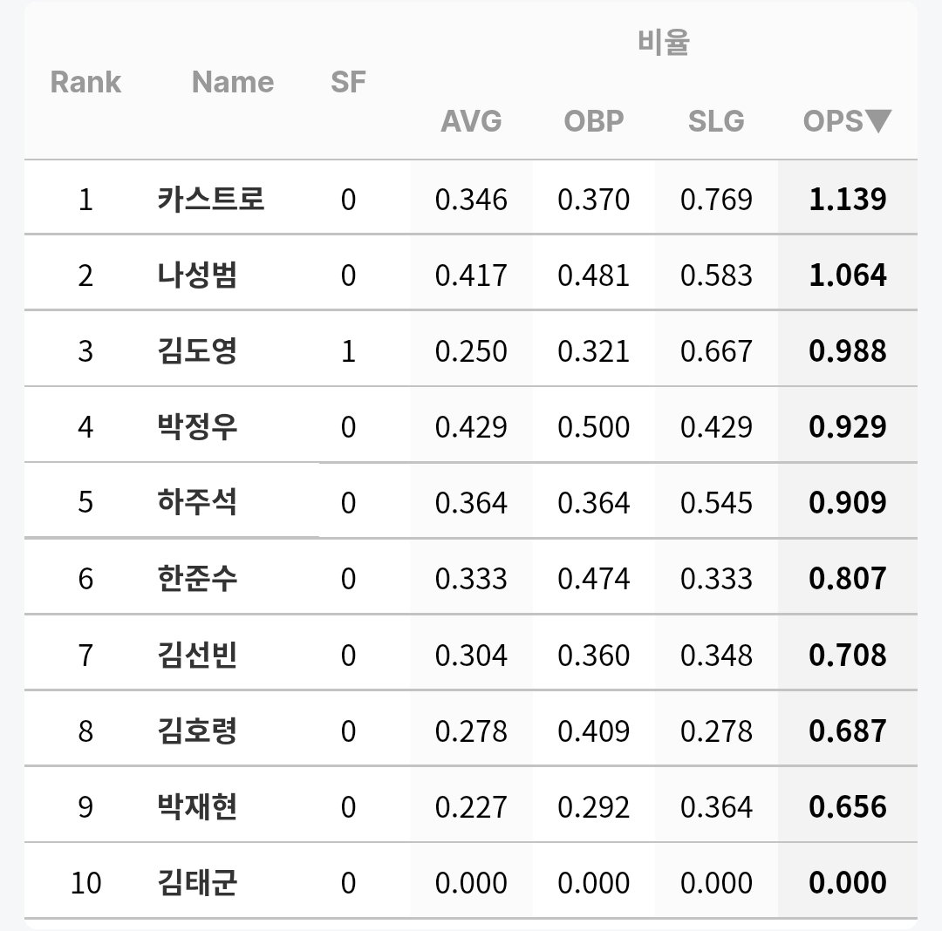Viewport: 942px width, 931px height.
Task: Sort by SF column header
Action: 348,82
